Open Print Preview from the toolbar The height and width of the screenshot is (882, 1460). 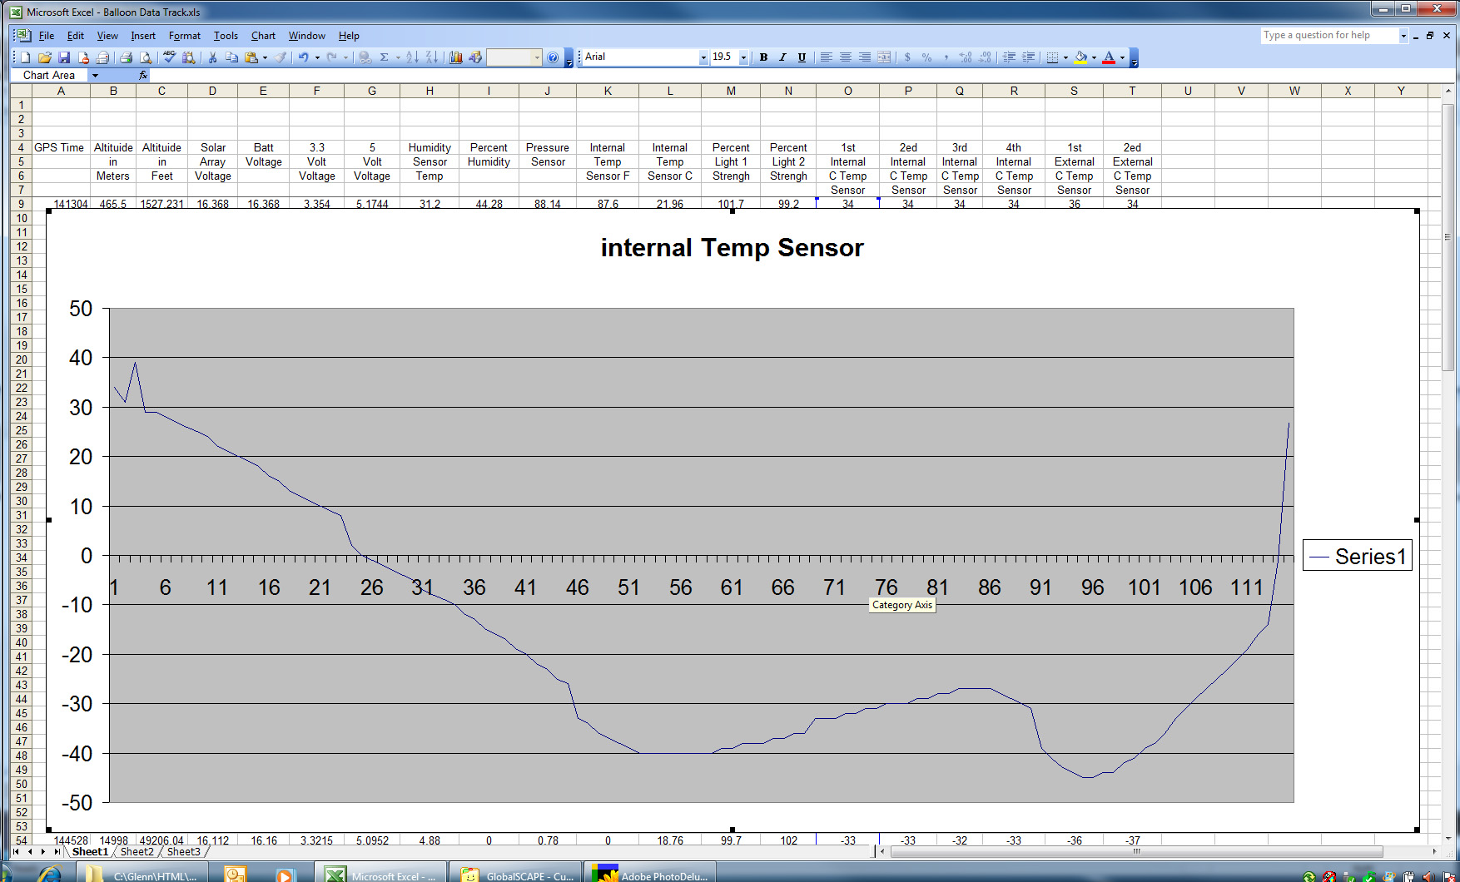(146, 57)
